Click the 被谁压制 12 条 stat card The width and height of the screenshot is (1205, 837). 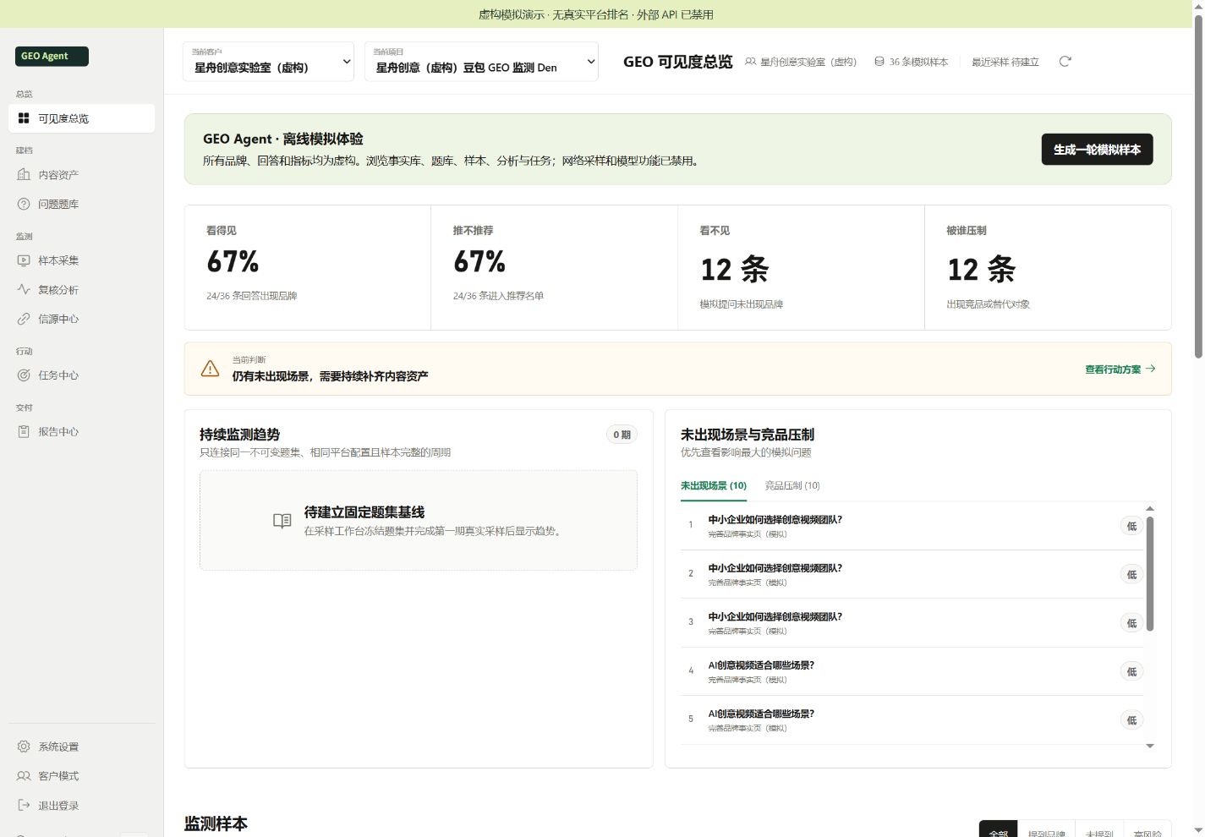pos(1048,267)
